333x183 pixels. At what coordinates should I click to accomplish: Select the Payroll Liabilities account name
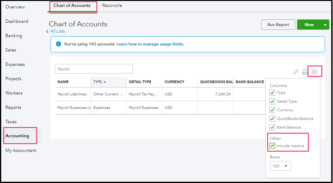click(72, 94)
